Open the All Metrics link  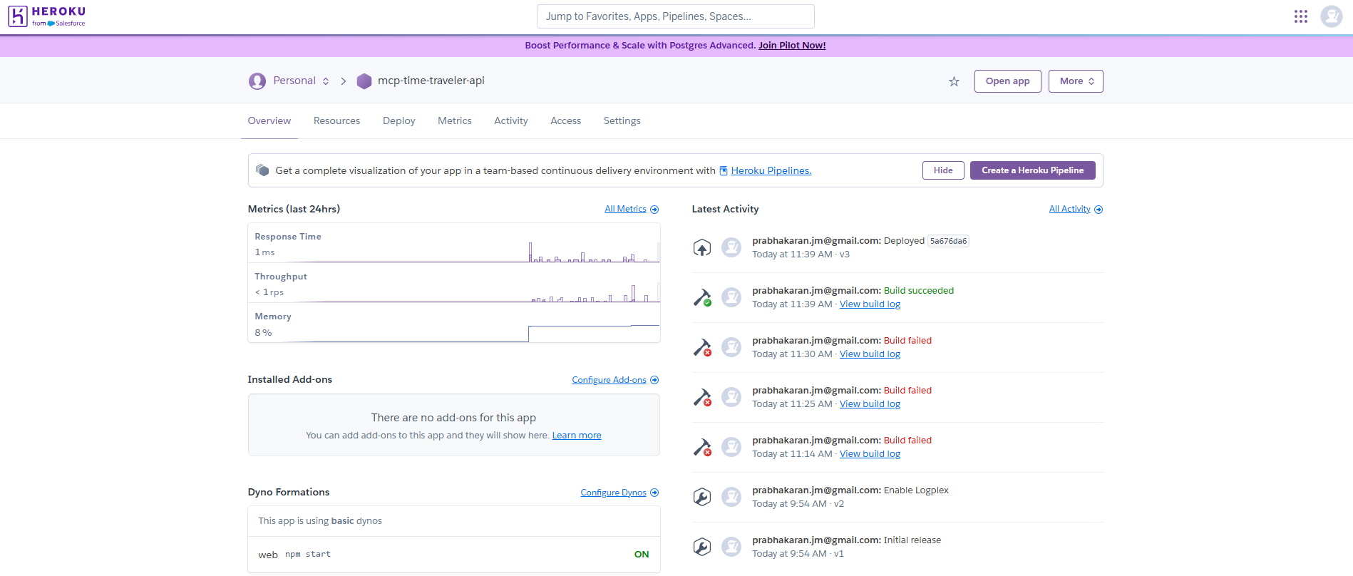click(x=625, y=209)
